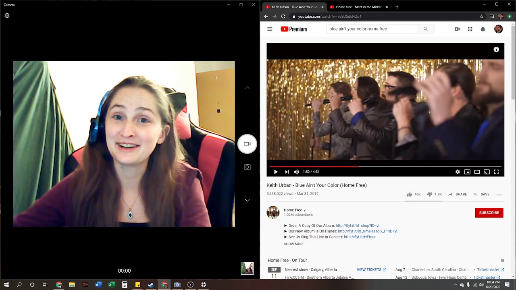Open the hf_timelessdlx_IT link
The image size is (516, 290).
click(x=368, y=231)
